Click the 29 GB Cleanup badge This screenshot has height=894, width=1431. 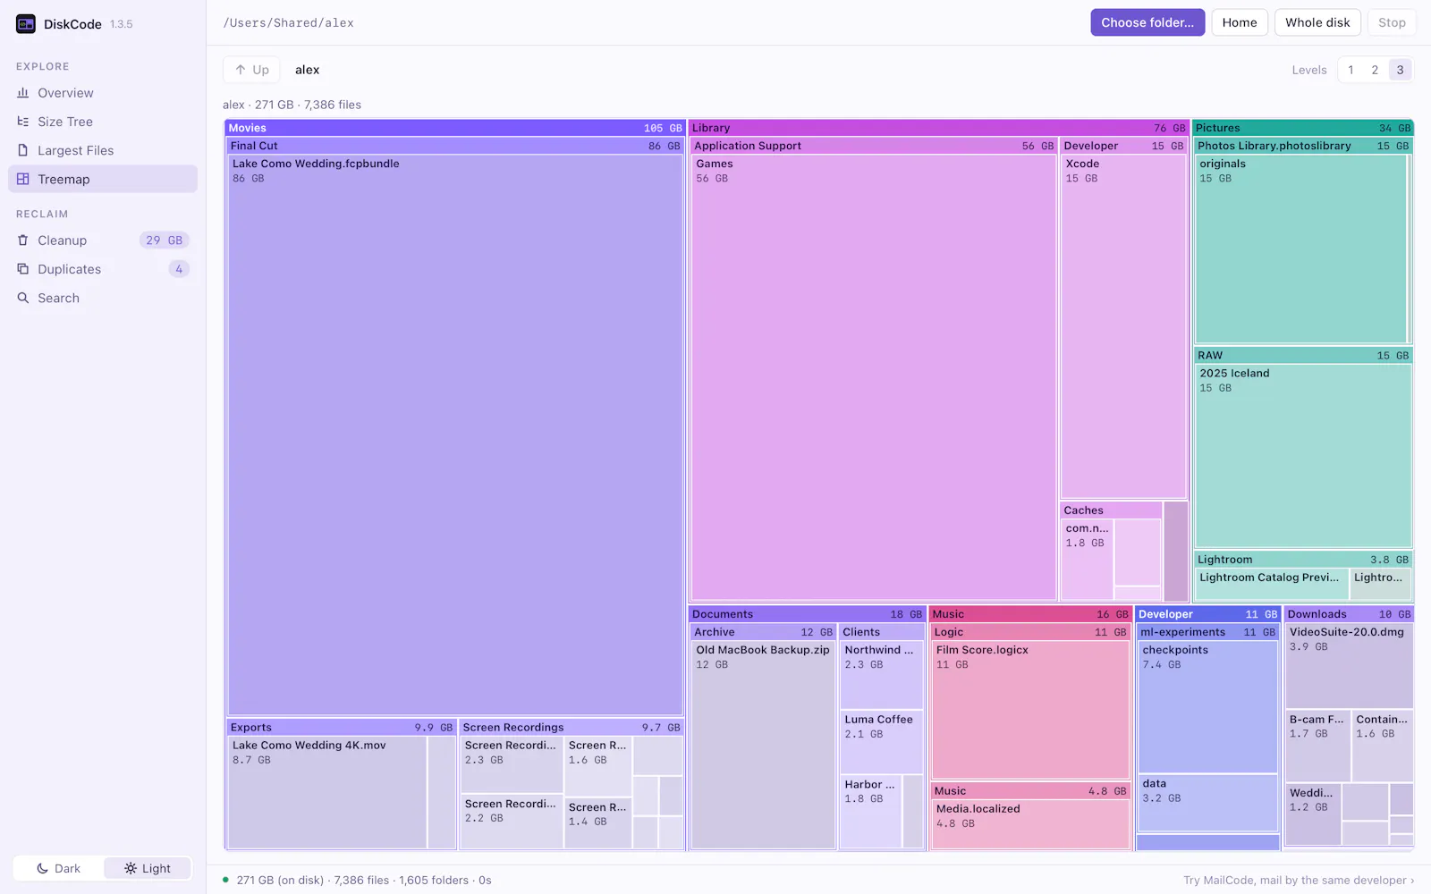pos(165,240)
